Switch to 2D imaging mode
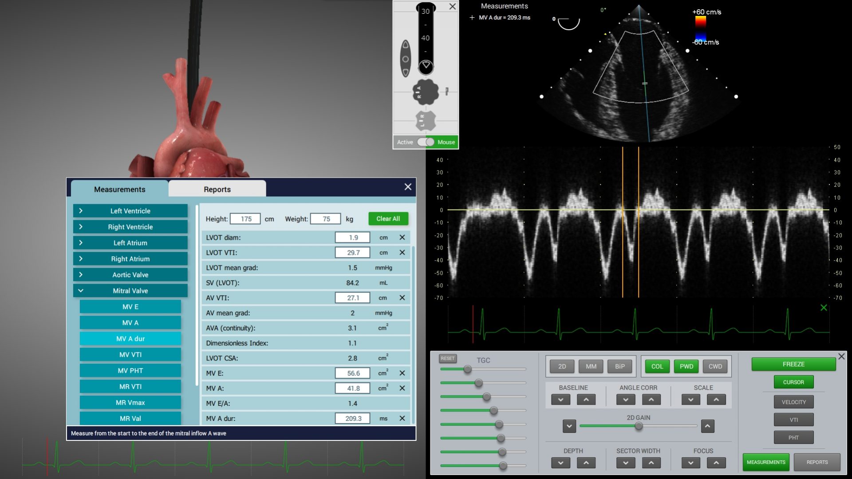Screen dimensions: 852x479 click(562, 366)
